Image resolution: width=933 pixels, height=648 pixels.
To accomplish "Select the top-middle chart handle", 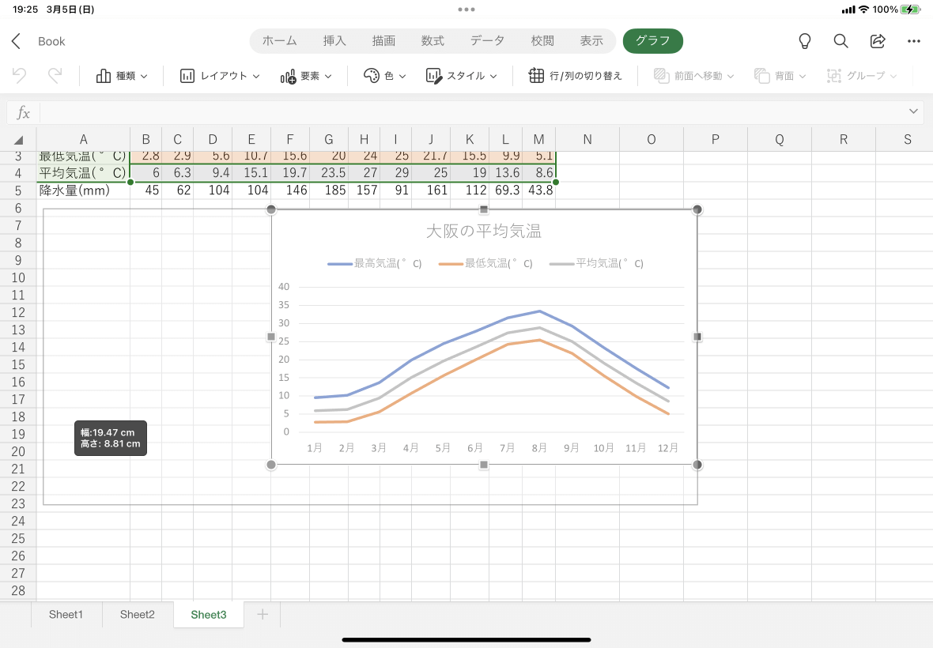I will click(x=484, y=209).
